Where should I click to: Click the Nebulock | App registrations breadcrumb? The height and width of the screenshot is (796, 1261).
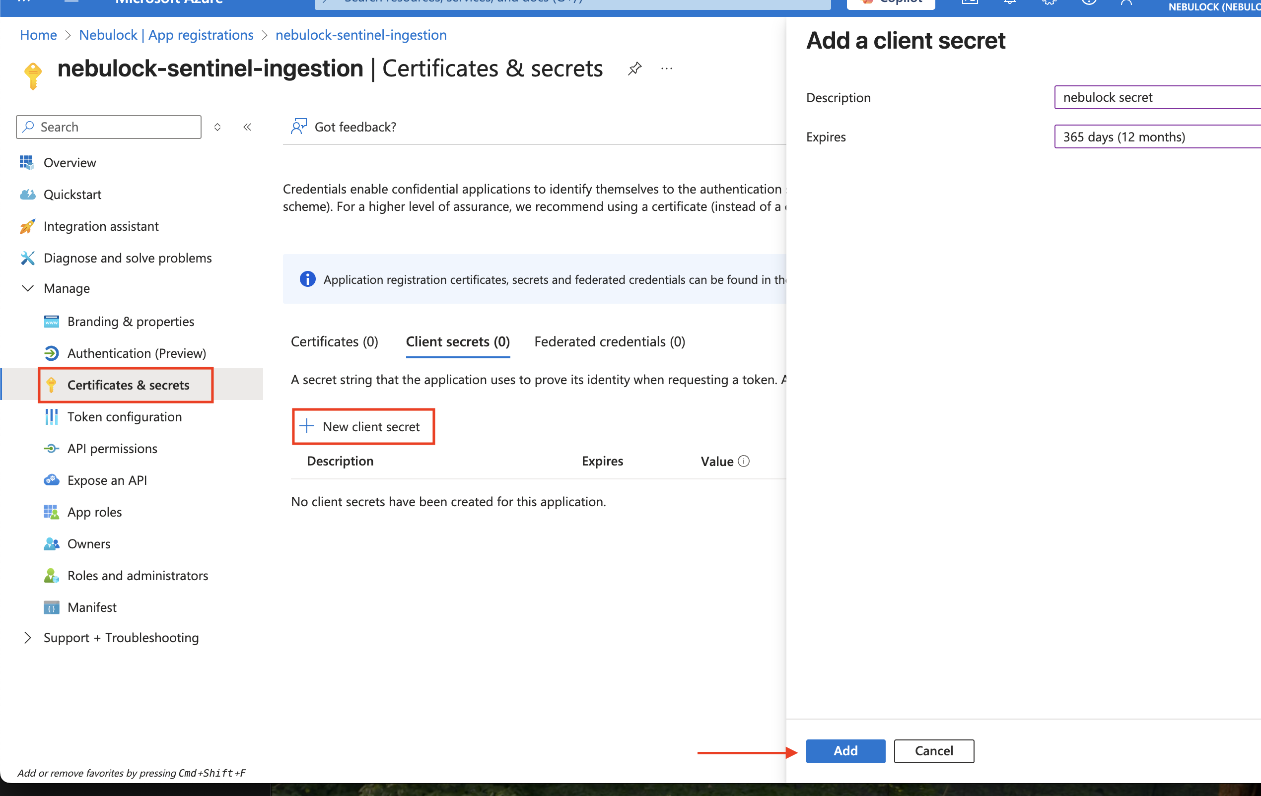coord(166,35)
